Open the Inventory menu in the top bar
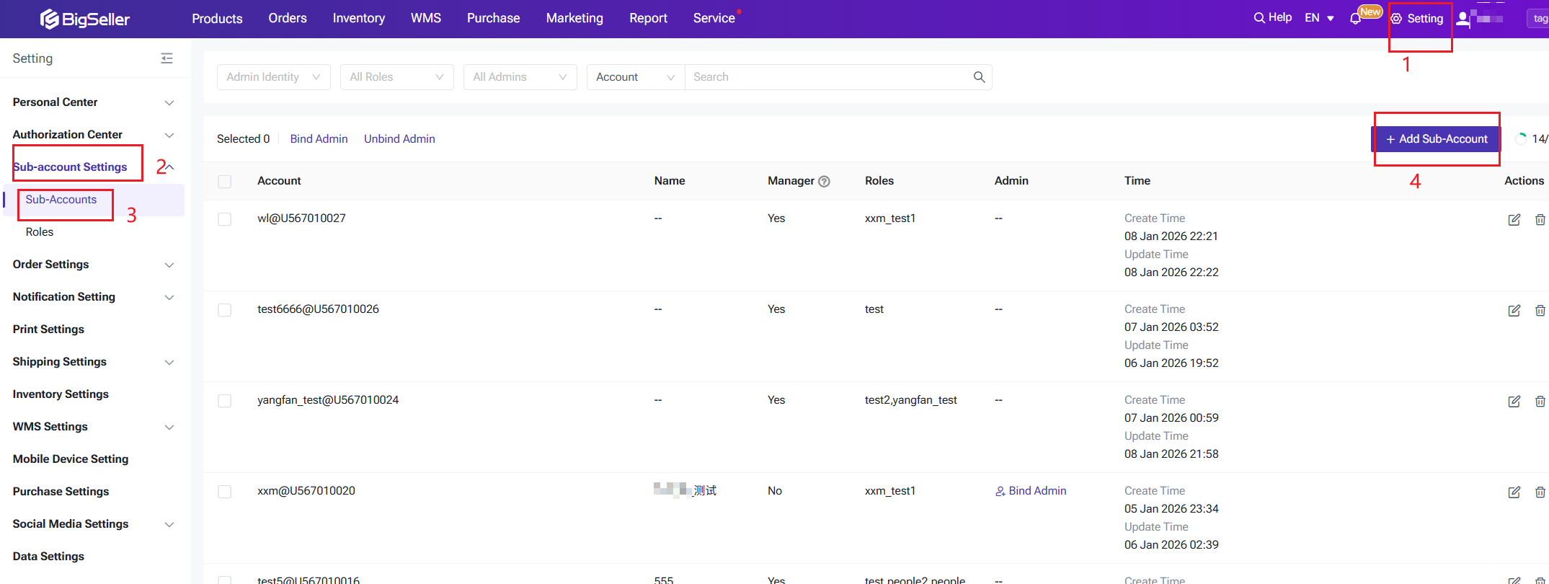The height and width of the screenshot is (584, 1549). tap(358, 19)
